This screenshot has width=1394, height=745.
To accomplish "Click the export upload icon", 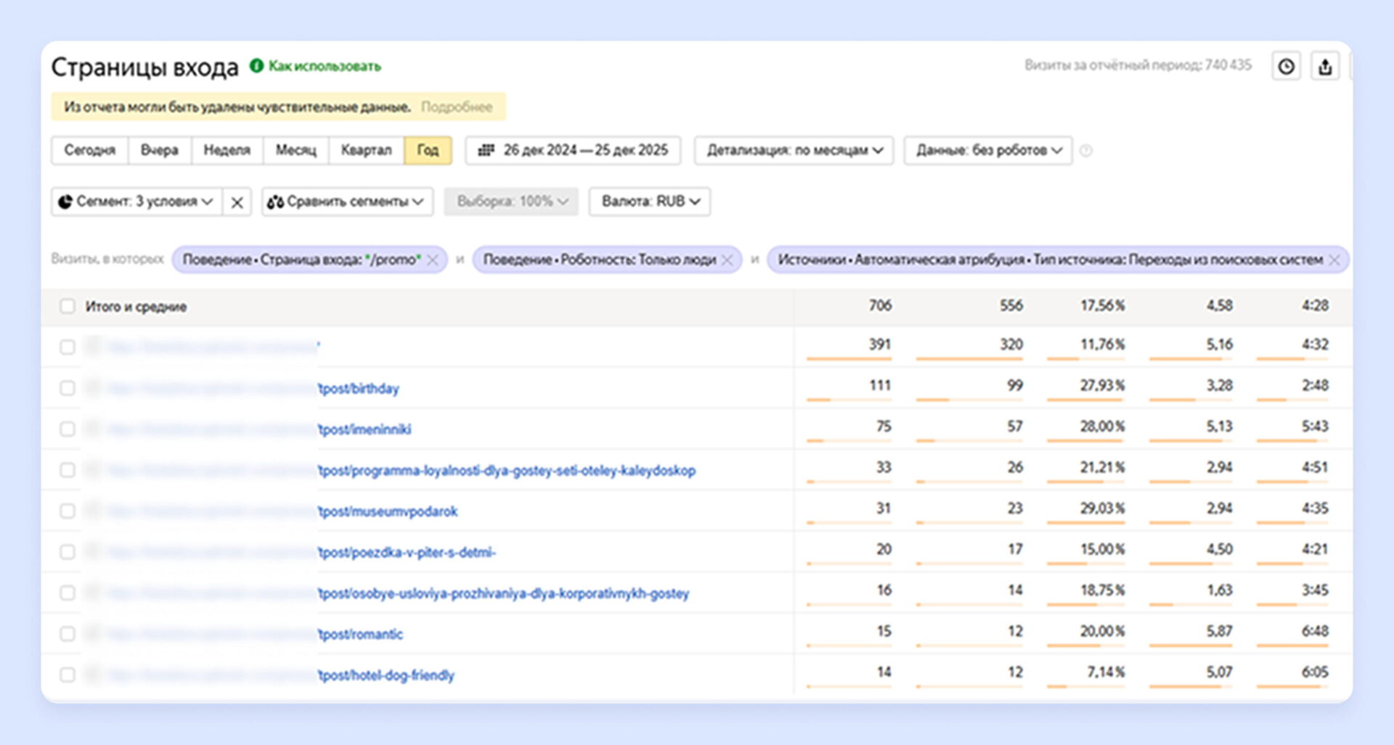I will (x=1325, y=67).
